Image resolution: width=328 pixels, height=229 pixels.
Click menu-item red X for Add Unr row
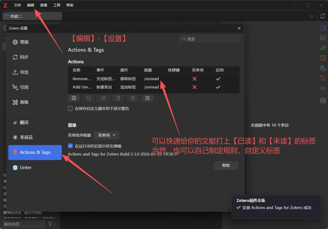(x=195, y=87)
